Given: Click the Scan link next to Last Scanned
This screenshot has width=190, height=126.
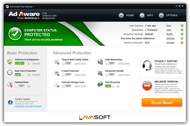Looking at the screenshot, I should point(168,26).
